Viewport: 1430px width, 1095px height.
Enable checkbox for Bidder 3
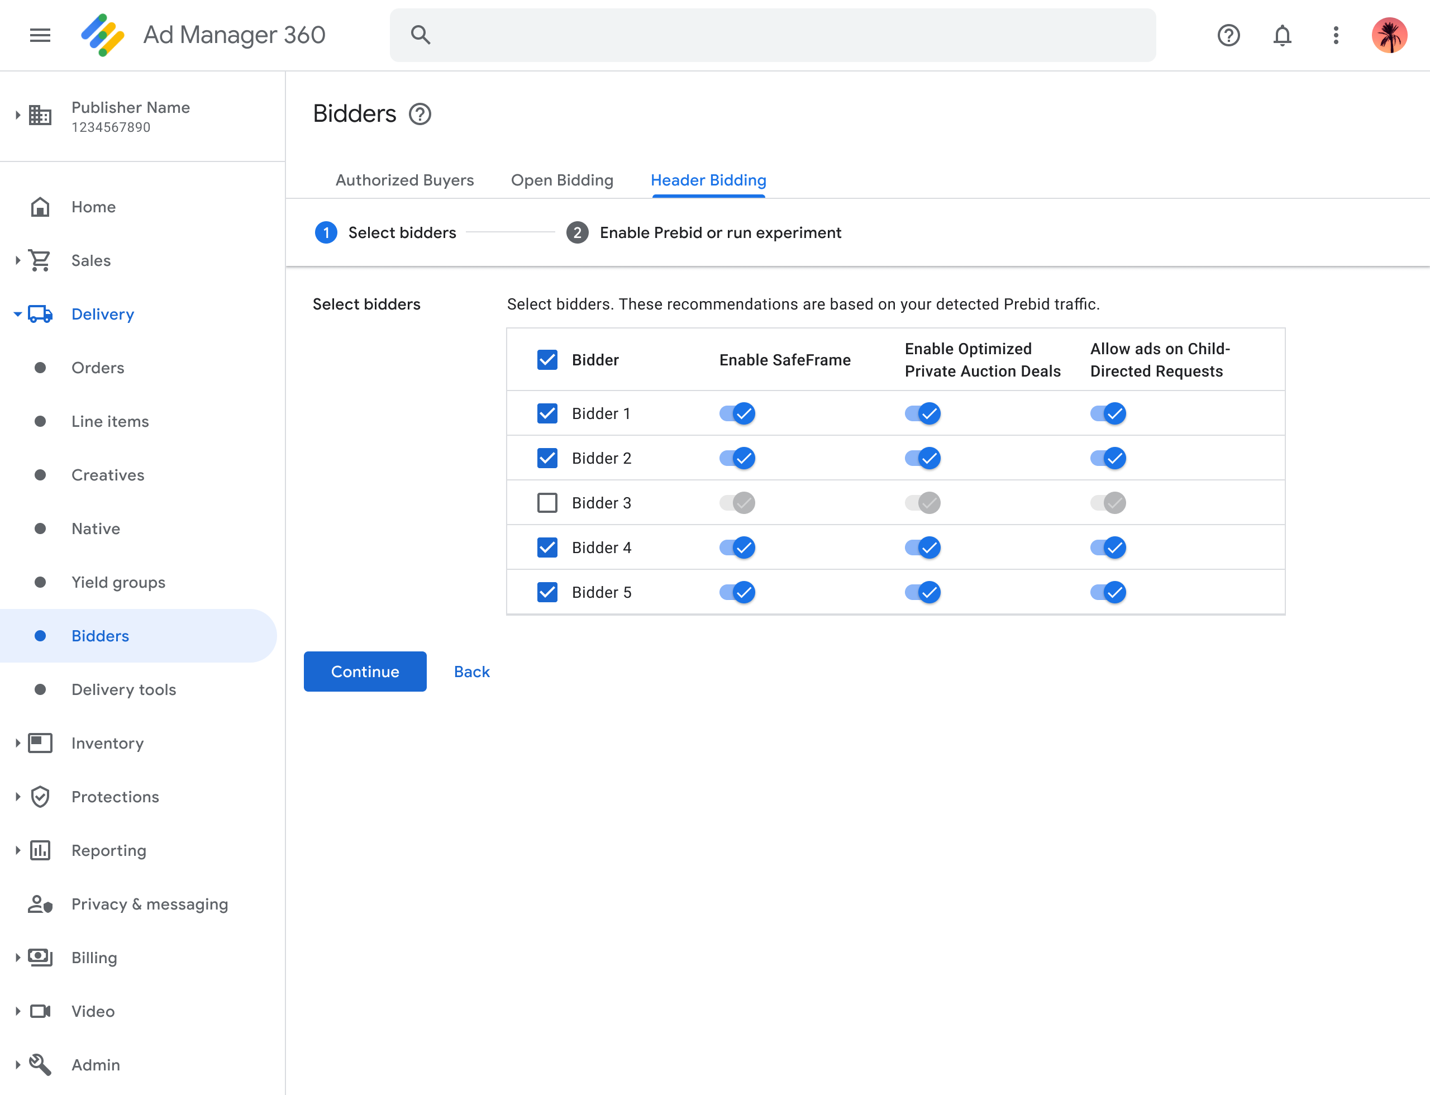(x=547, y=503)
